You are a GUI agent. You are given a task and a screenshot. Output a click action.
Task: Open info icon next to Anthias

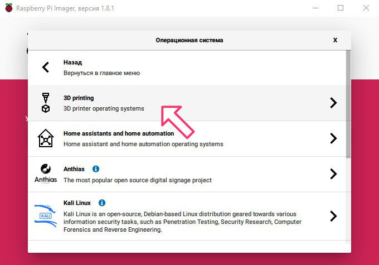coord(95,169)
